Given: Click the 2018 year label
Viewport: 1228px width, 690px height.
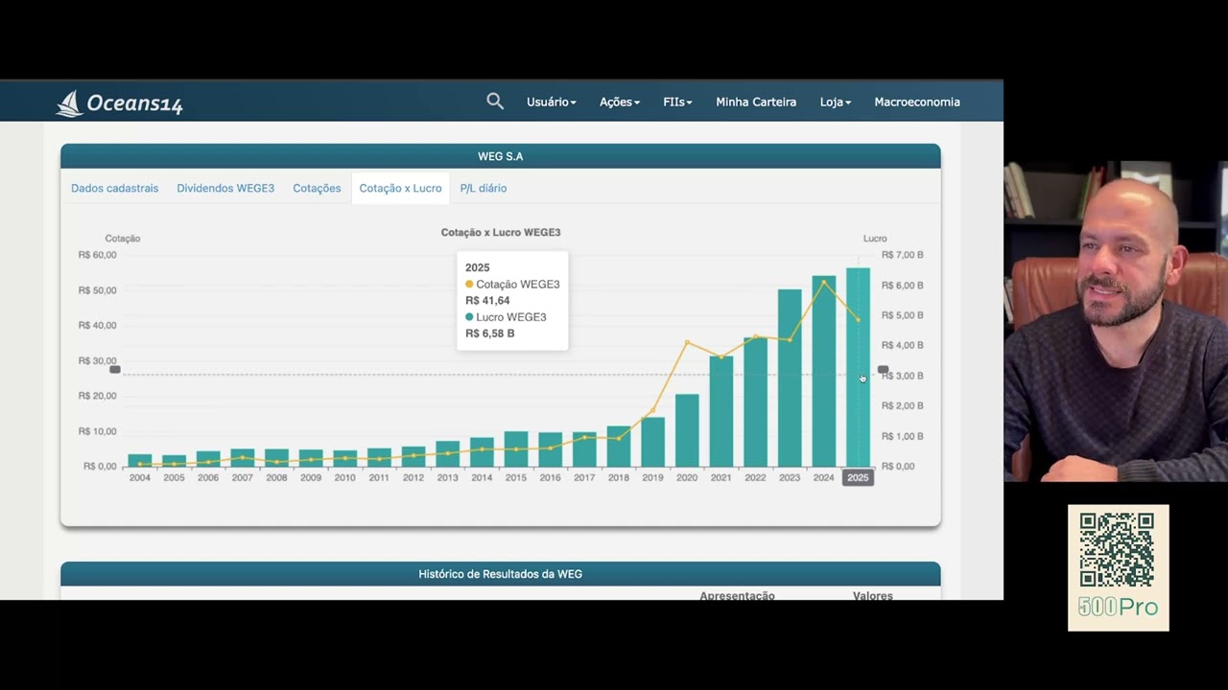Looking at the screenshot, I should [x=619, y=477].
